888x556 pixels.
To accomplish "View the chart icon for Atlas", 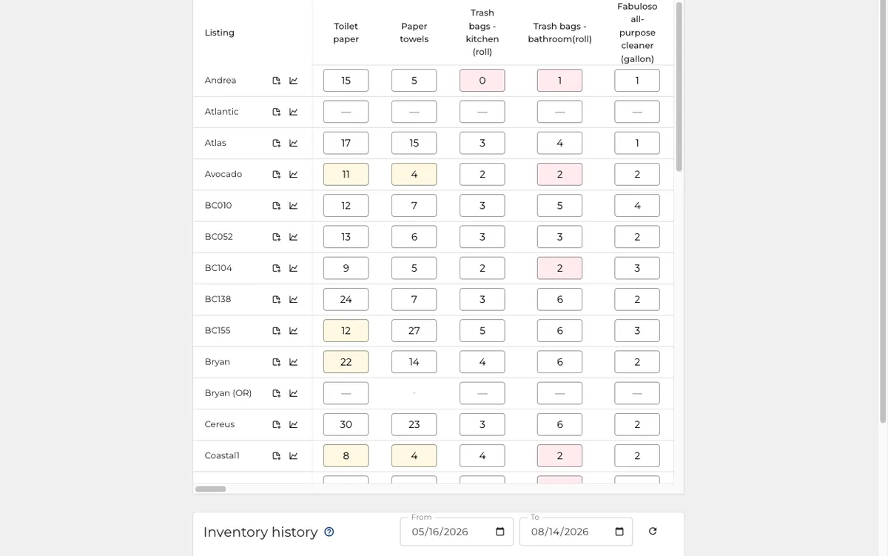I will [293, 143].
